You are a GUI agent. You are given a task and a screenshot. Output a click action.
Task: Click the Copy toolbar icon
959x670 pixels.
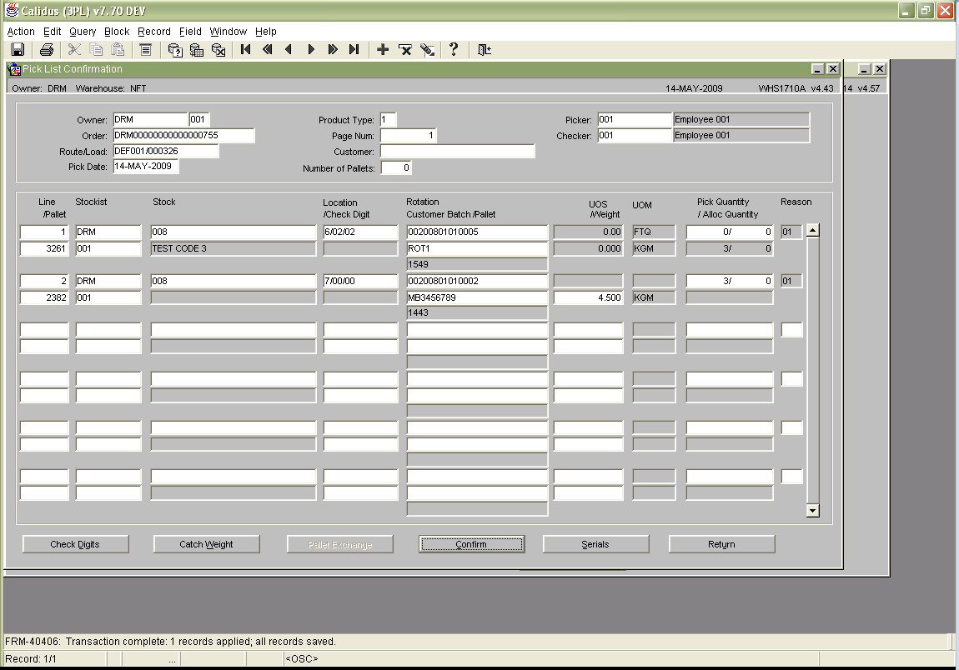pyautogui.click(x=96, y=49)
